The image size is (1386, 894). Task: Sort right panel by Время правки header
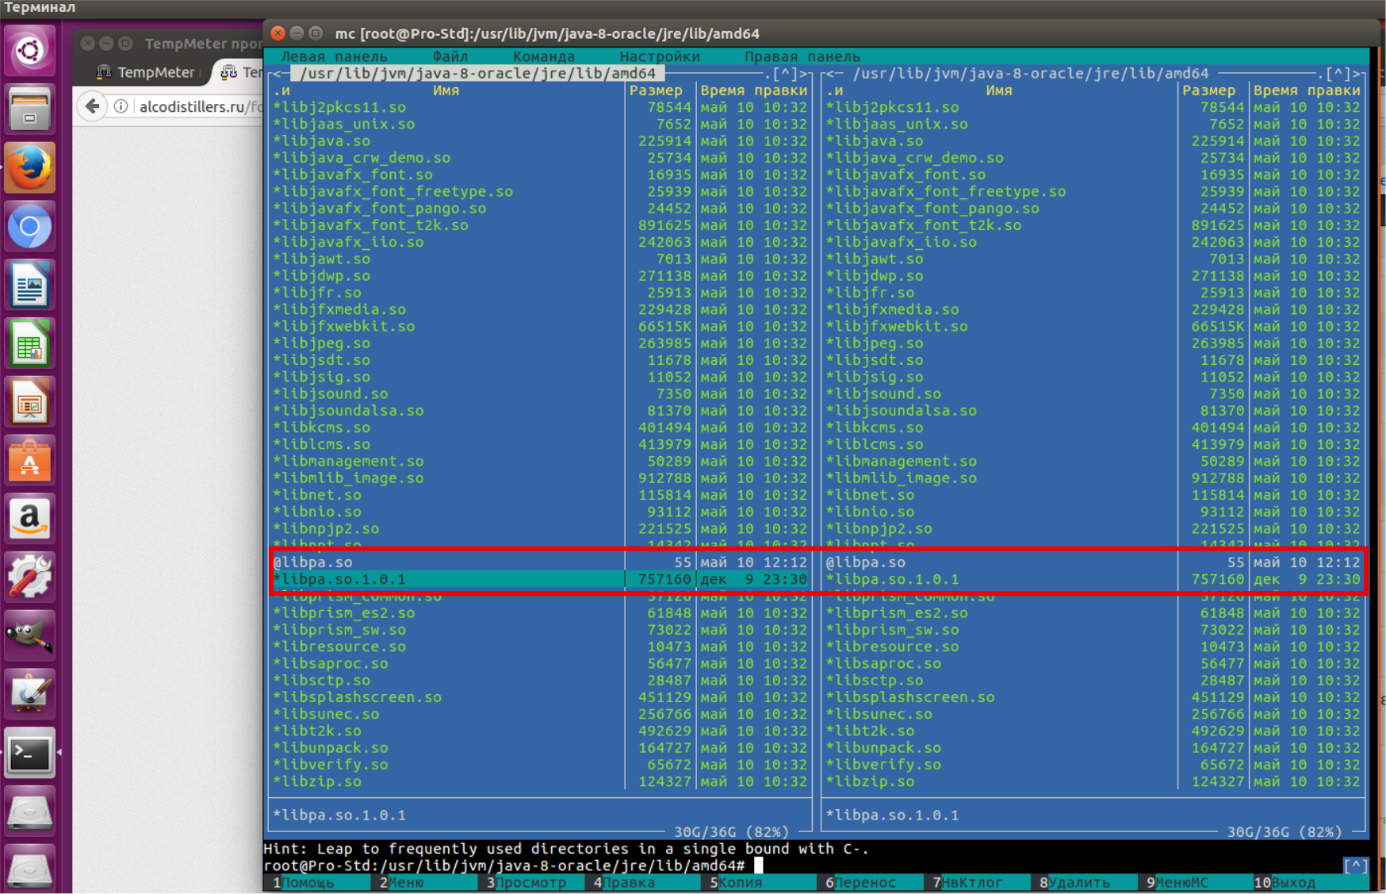click(1307, 90)
